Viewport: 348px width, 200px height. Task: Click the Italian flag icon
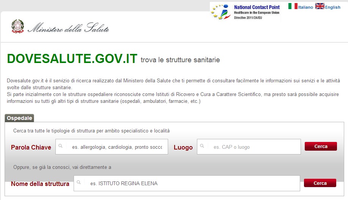pos(293,6)
